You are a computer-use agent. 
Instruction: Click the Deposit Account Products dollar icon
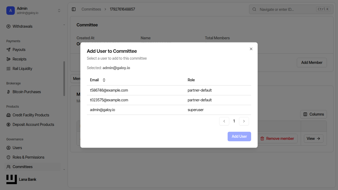[x=8, y=125]
